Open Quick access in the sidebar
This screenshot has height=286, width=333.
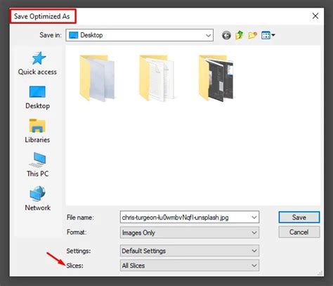click(37, 63)
